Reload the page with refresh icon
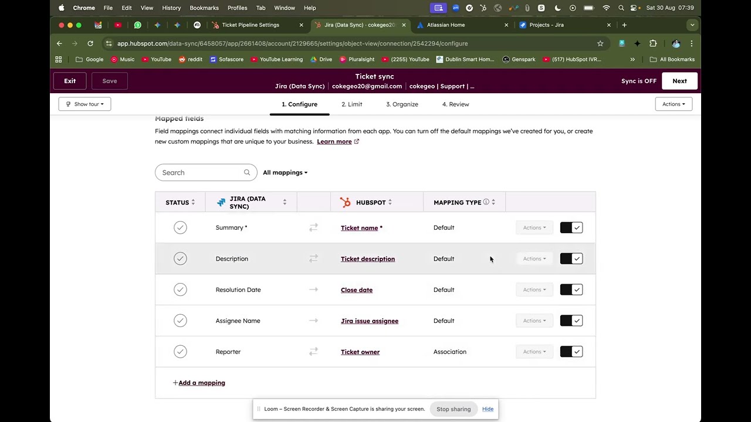 [x=90, y=43]
